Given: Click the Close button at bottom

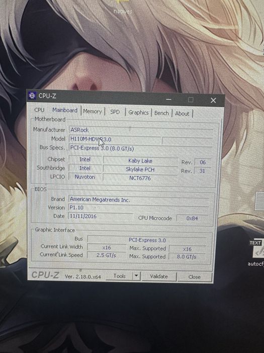Looking at the screenshot, I should point(195,277).
